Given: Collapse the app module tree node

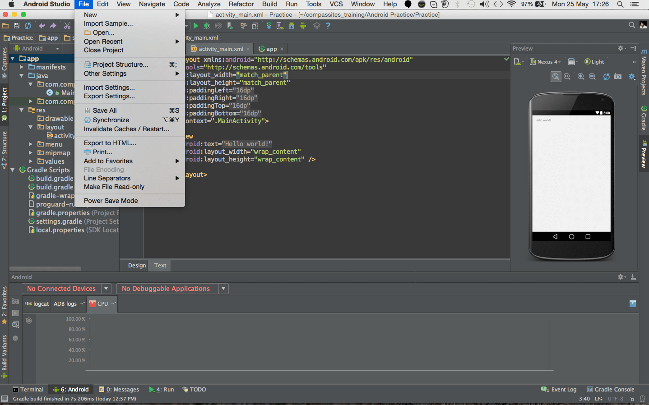Looking at the screenshot, I should (13, 59).
